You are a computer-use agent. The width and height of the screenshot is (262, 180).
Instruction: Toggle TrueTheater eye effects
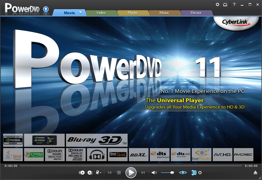coord(183,173)
